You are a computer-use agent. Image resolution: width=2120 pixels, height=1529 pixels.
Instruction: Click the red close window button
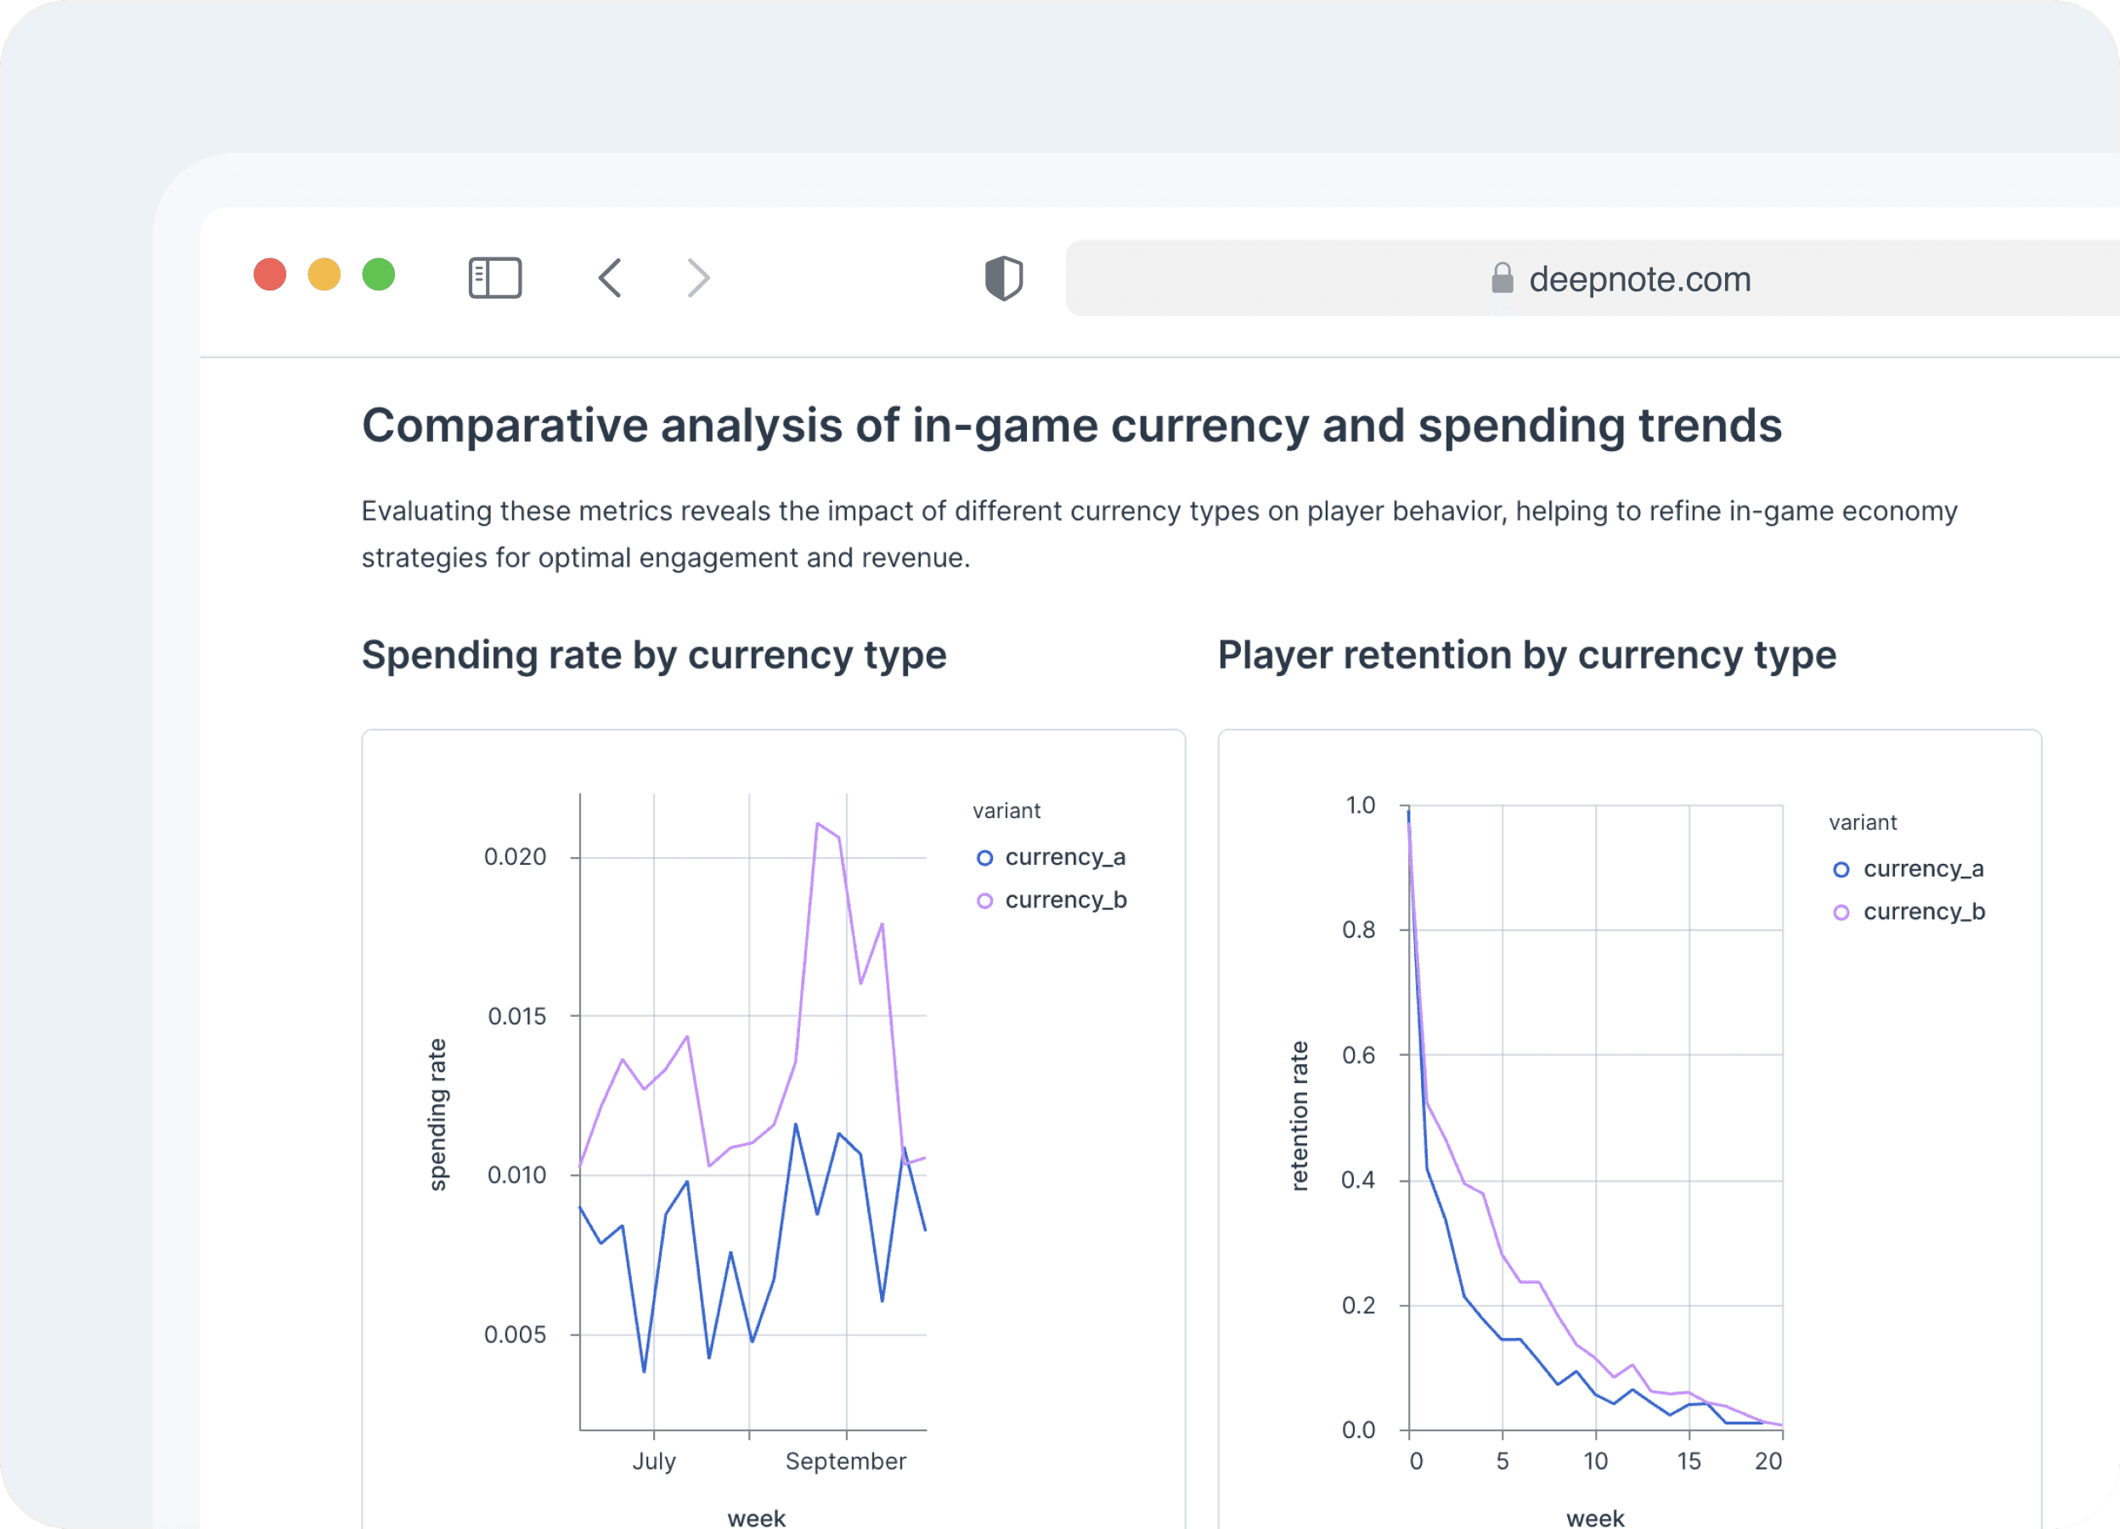click(x=270, y=274)
